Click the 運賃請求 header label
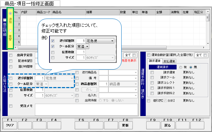This screenshot has height=132, width=212. click(x=162, y=67)
